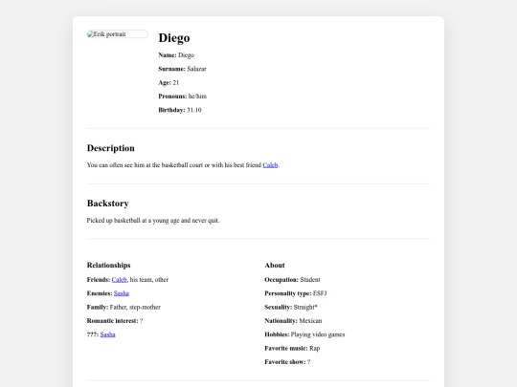517x387 pixels.
Task: Select Favorite show: ? line
Action: click(287, 362)
